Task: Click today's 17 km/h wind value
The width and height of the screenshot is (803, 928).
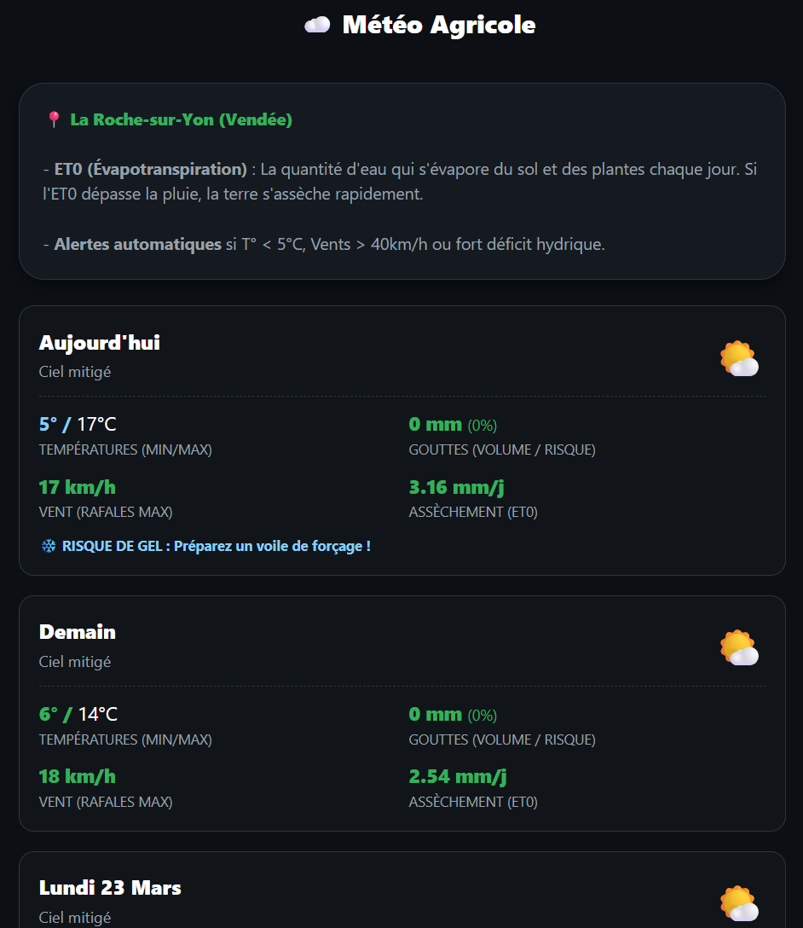Action: [77, 488]
